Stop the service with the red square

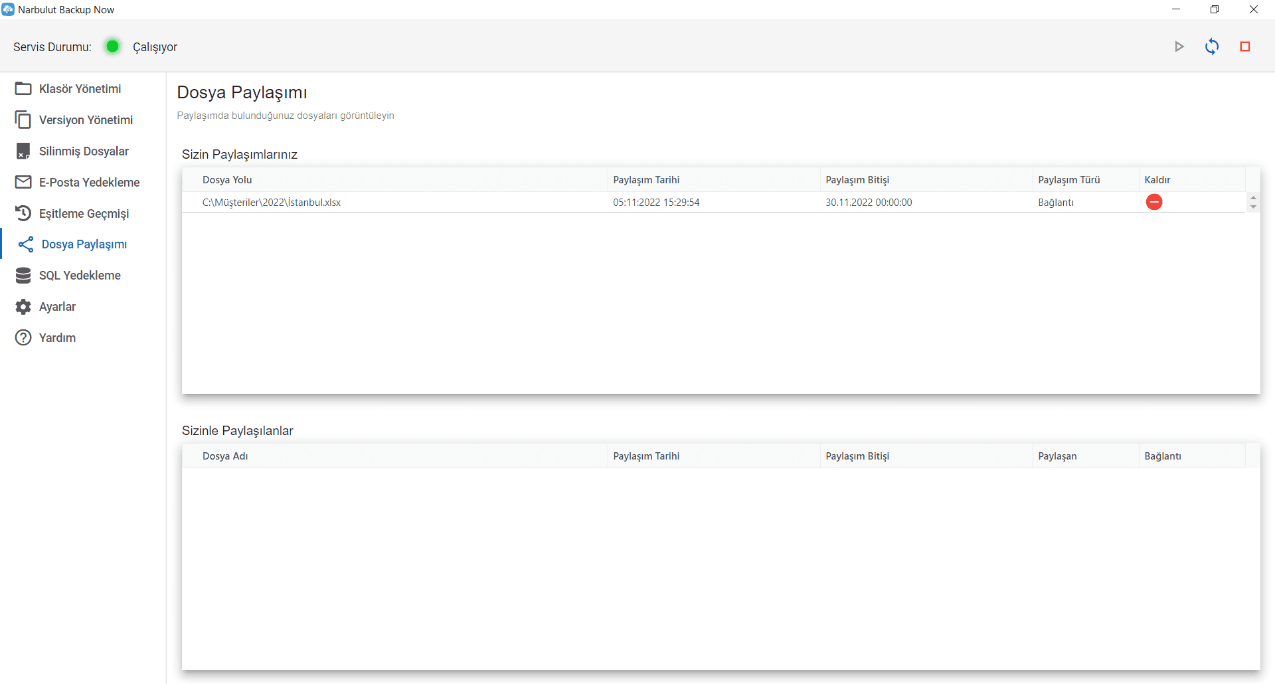click(1245, 46)
